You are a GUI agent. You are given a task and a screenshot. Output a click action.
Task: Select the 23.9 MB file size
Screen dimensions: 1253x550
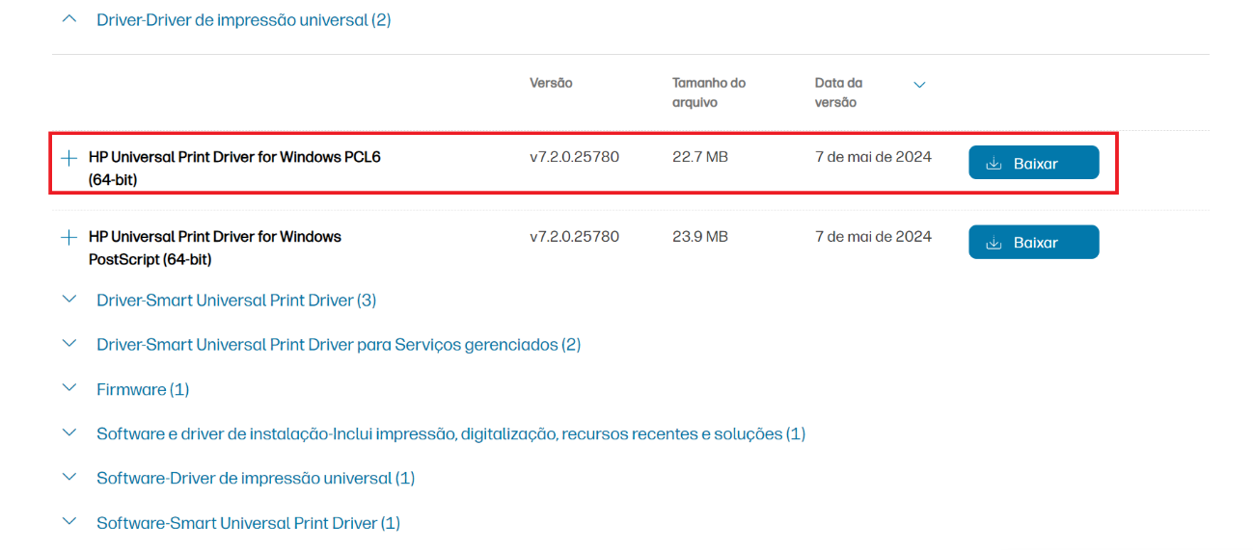pos(700,236)
